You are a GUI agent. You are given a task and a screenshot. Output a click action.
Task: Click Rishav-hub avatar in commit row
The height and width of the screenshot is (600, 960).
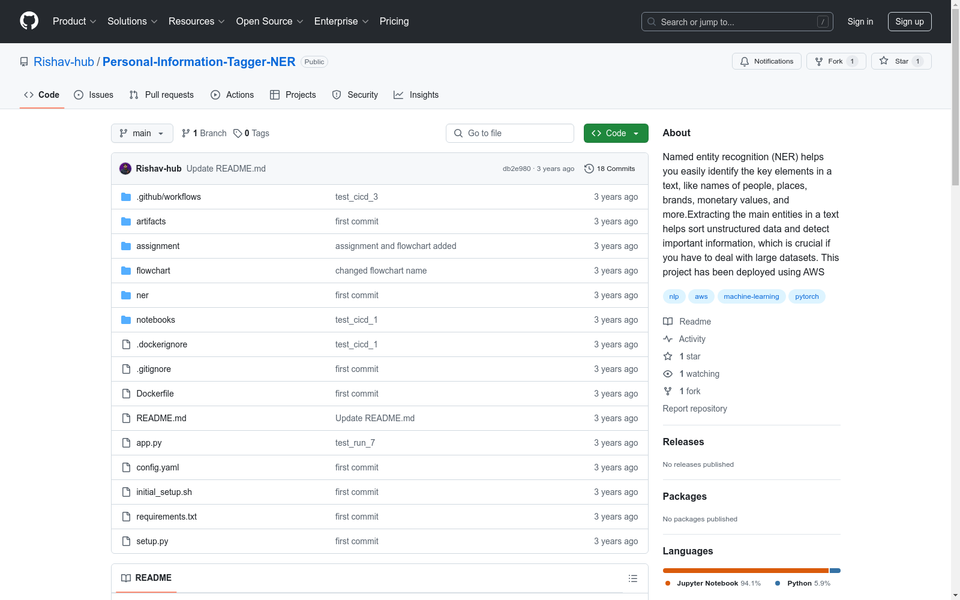[x=125, y=169]
